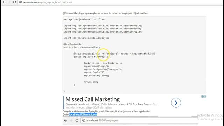Click 'import com.javainuse.model.Employee;' line
The image size is (224, 126).
tap(86, 38)
